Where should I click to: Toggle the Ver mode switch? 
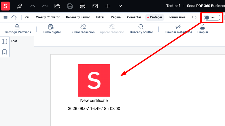(212, 18)
